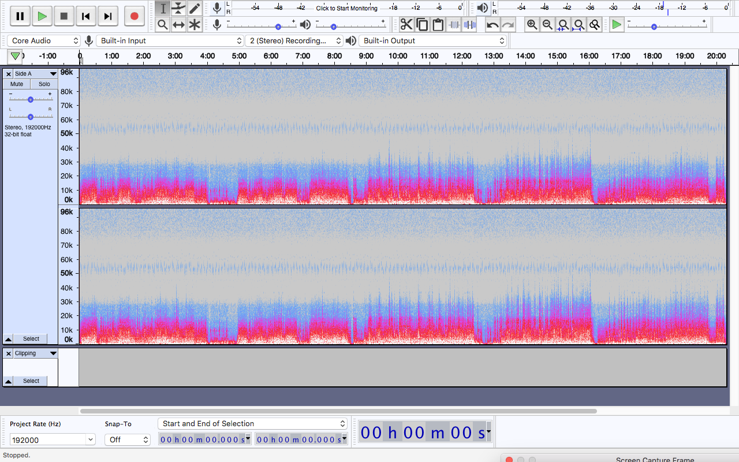Open Start and End of Selection dropdown
The image size is (739, 462).
252,424
